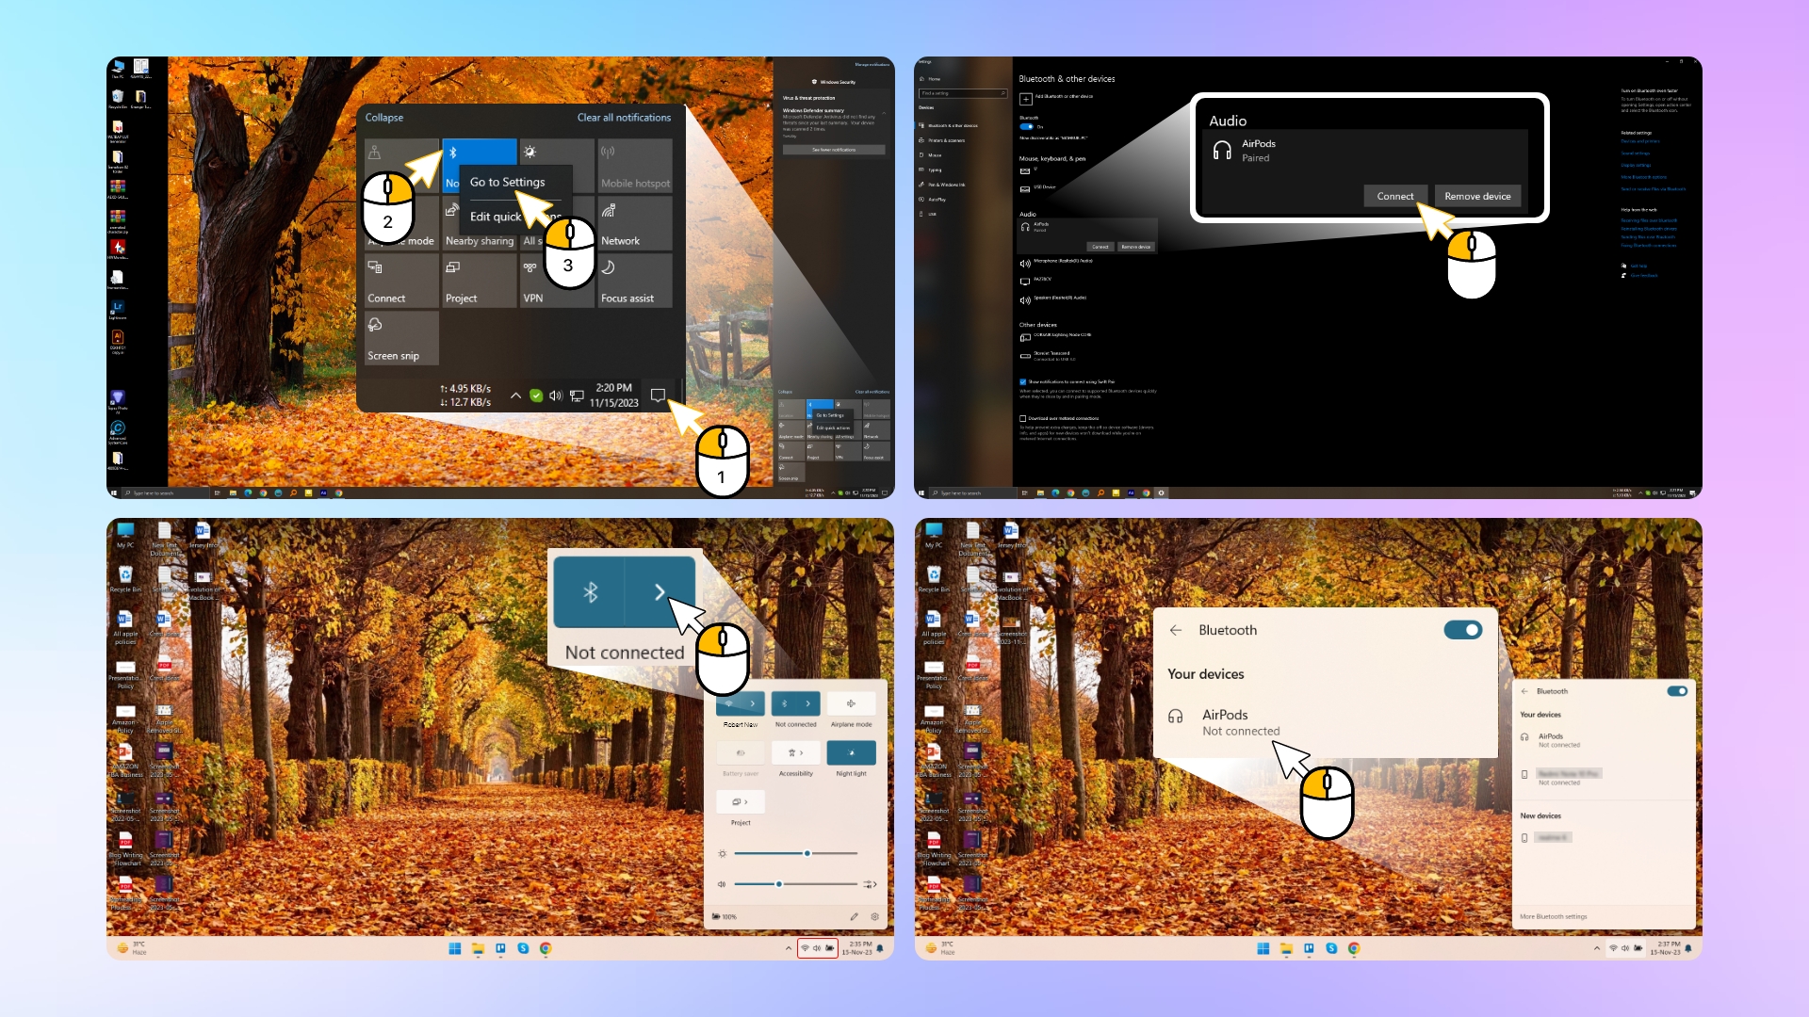Open Skype on bottom-left screenshot taskbar
The width and height of the screenshot is (1809, 1017).
(523, 948)
